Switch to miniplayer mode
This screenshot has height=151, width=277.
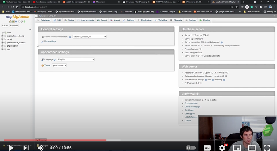(237, 148)
